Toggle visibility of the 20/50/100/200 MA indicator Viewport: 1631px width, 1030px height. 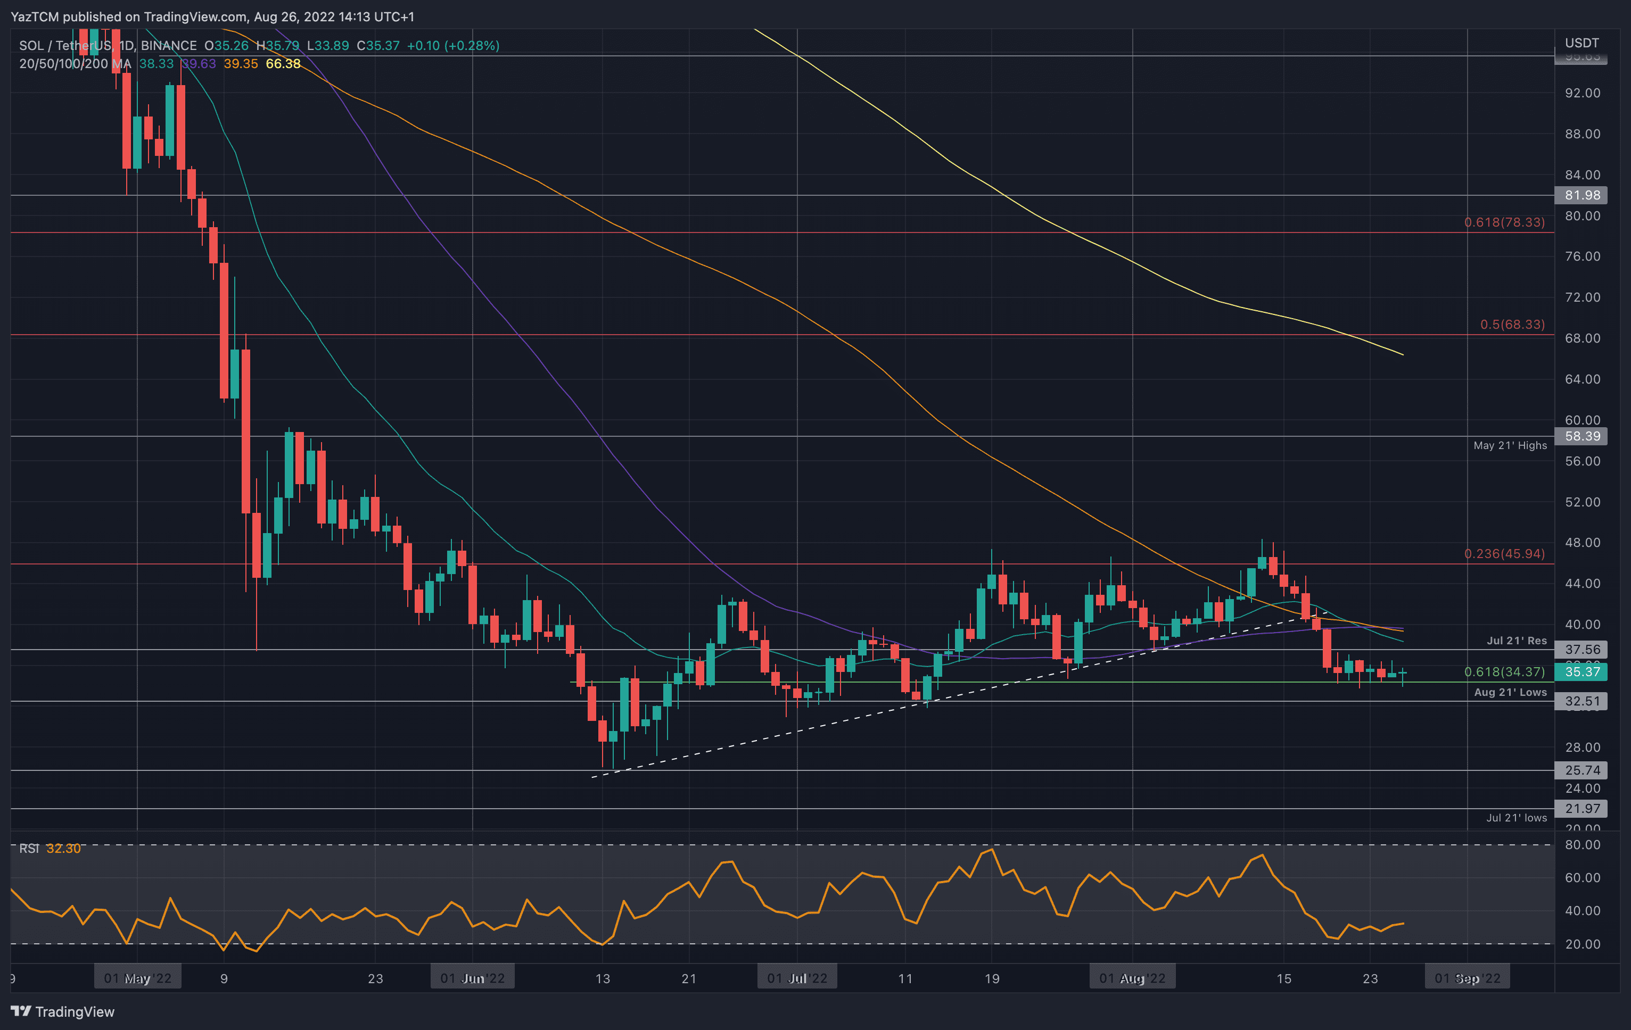point(75,64)
